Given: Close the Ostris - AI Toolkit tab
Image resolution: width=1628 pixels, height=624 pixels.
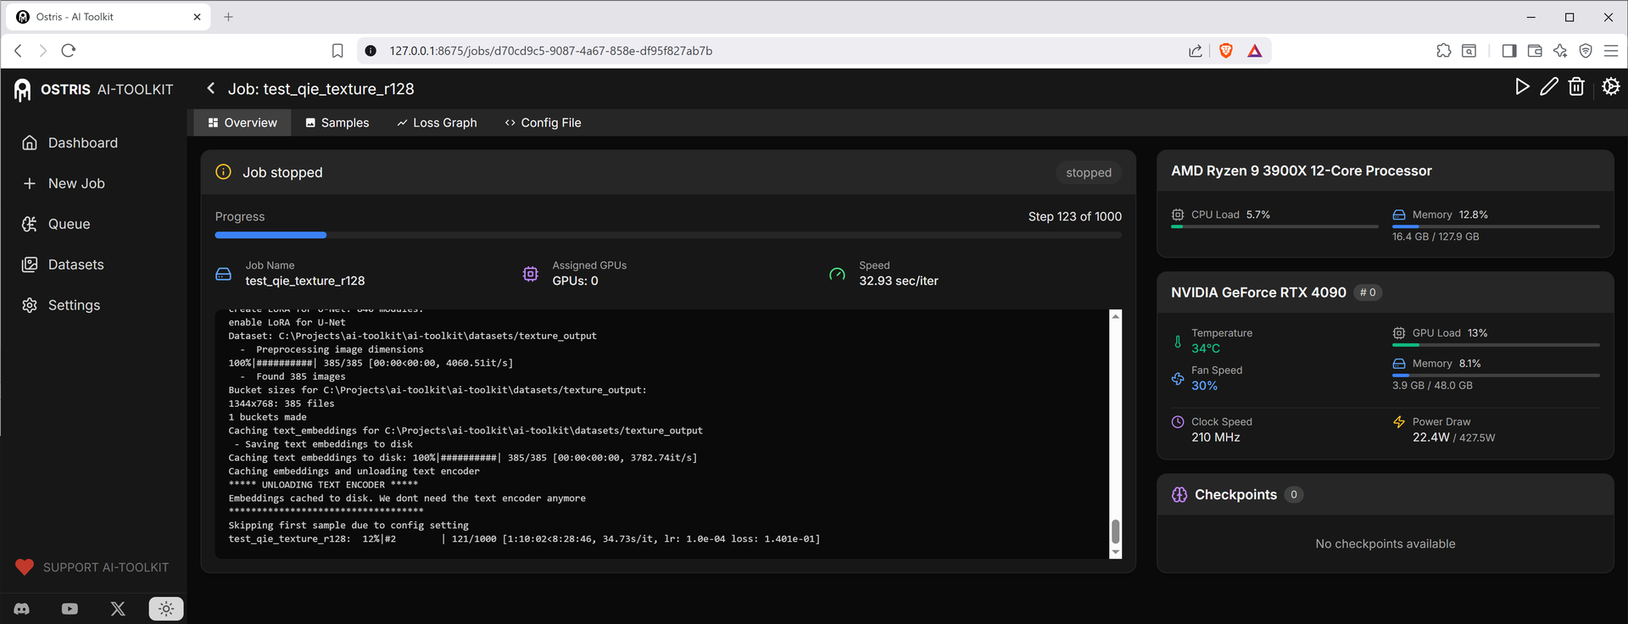Looking at the screenshot, I should [197, 17].
